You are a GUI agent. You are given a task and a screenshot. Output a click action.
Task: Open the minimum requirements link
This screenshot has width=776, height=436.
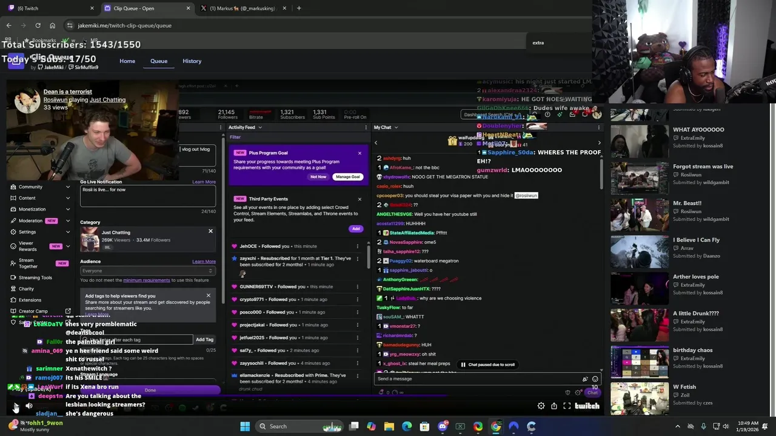point(146,280)
